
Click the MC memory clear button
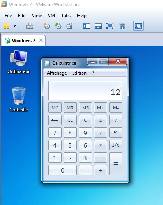point(55,108)
